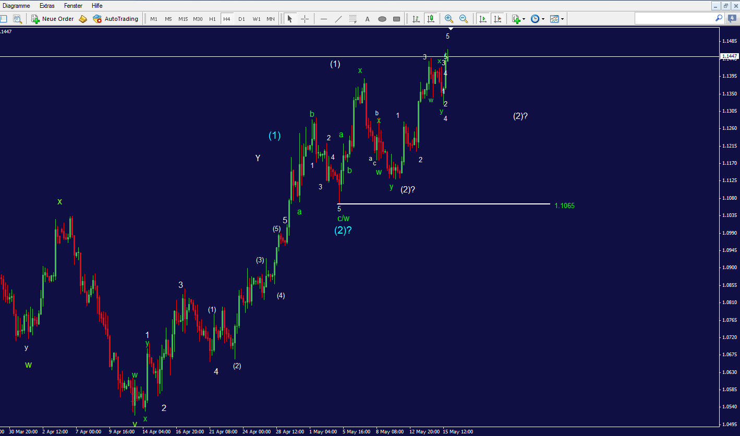The height and width of the screenshot is (436, 740).
Task: Open the chart templates dropdown
Action: (x=562, y=19)
